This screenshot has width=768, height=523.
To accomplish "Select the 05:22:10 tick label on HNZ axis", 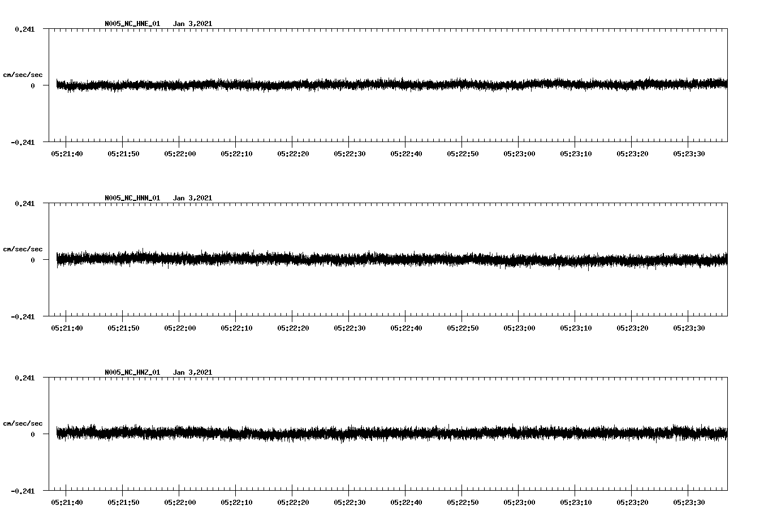I will (236, 501).
